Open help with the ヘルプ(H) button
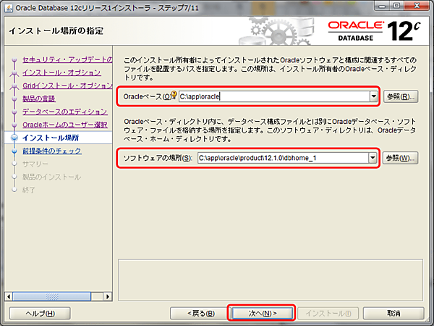The image size is (434, 326). [40, 313]
